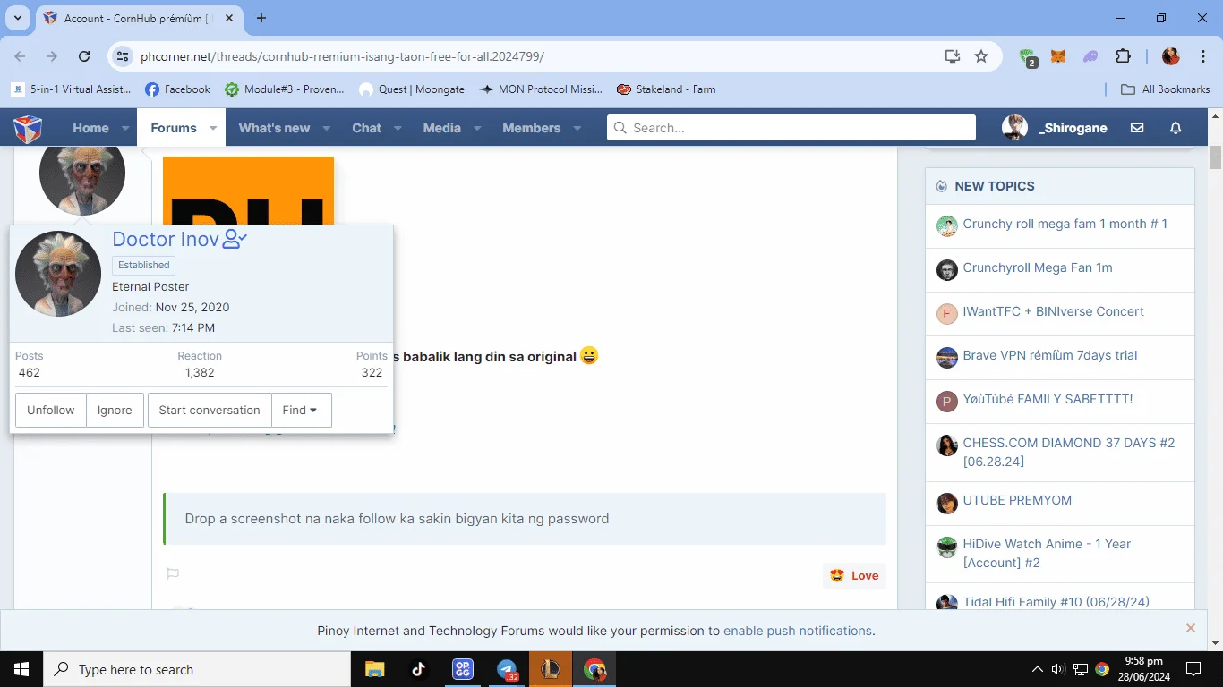Screen dimensions: 1223x687
Task: Open the MetaMask fox extension
Action: pos(1058,56)
